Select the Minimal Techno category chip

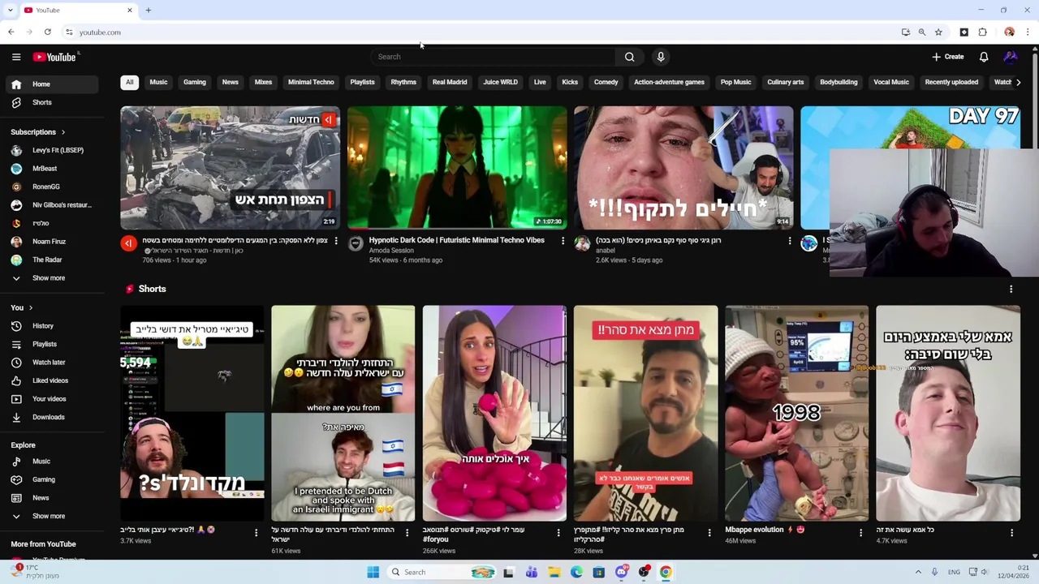click(x=311, y=82)
